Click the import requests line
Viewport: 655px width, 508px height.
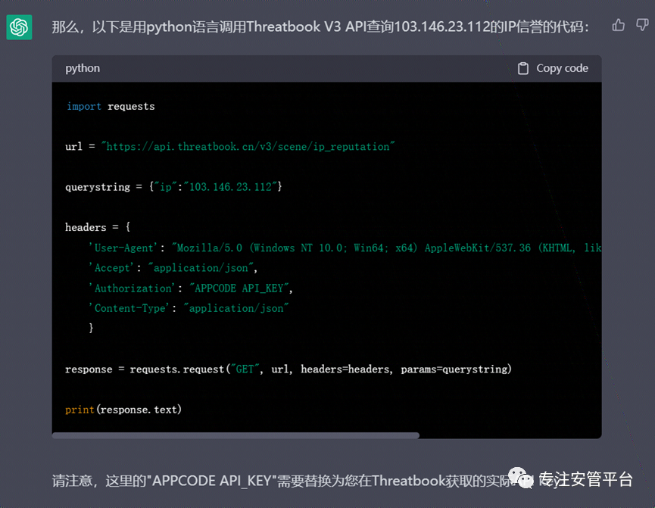click(x=111, y=107)
